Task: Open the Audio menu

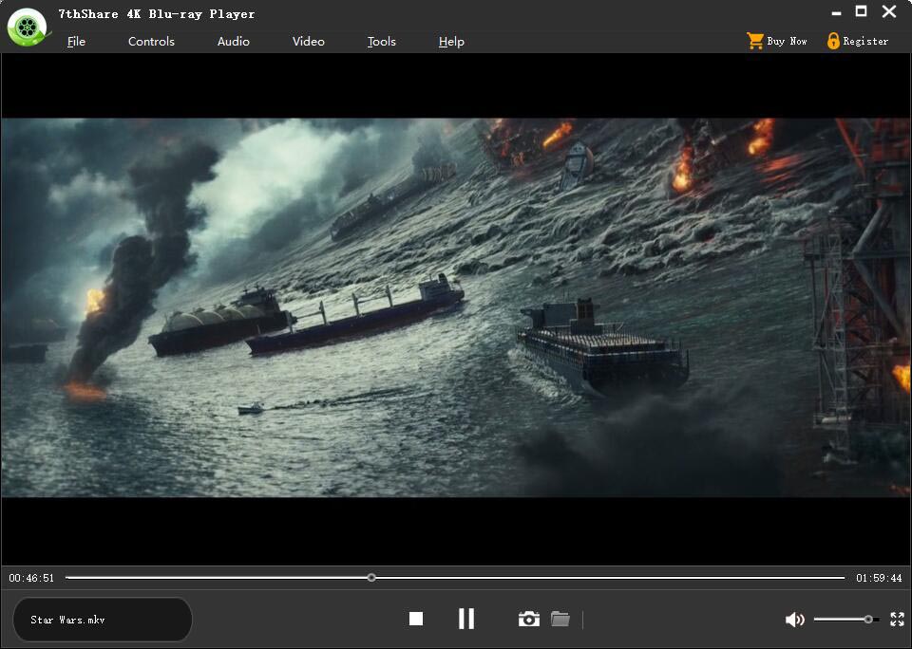Action: 234,41
